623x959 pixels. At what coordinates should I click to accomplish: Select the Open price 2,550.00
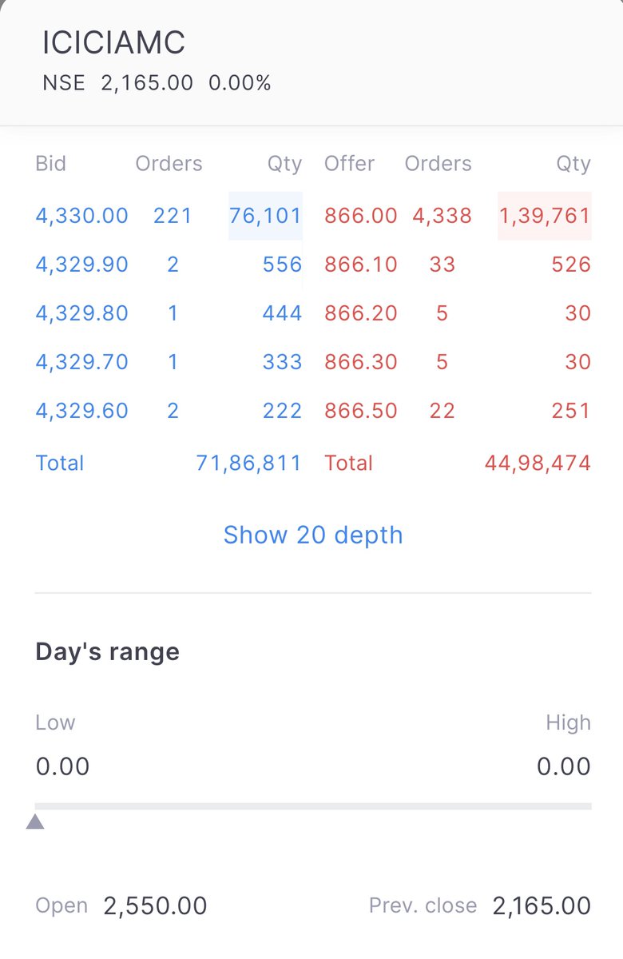(x=155, y=905)
